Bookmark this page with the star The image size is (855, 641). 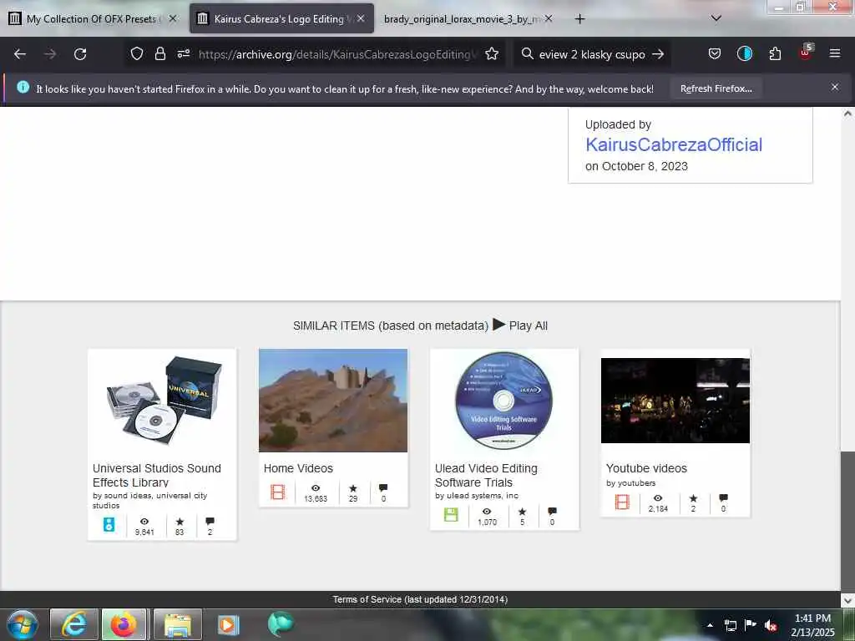492,53
